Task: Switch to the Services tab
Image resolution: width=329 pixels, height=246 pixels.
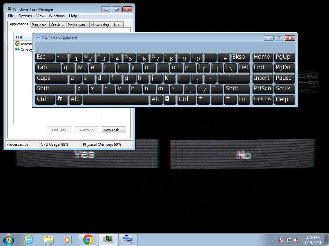Action: 58,25
